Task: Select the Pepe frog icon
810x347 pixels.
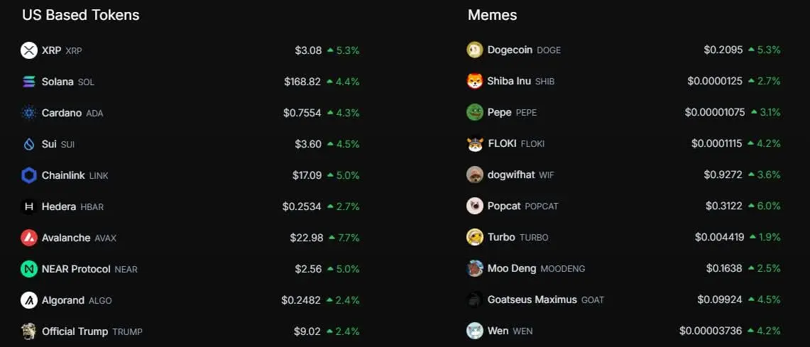Action: (475, 112)
